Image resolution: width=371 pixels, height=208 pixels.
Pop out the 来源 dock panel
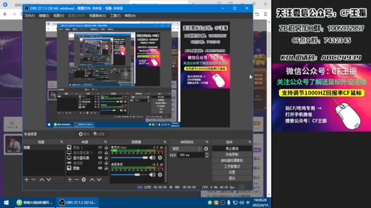[x=106, y=142]
